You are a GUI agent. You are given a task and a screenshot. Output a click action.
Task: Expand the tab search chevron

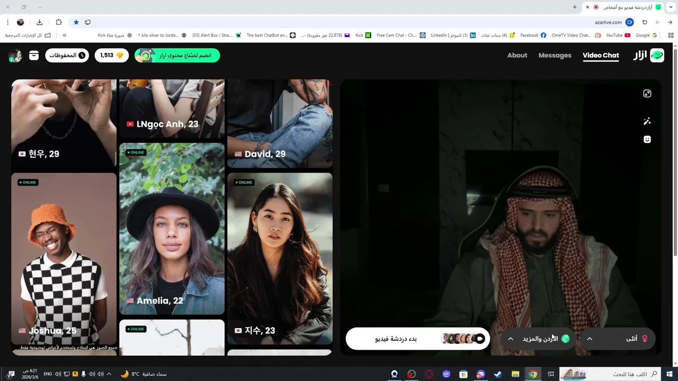pos(671,7)
